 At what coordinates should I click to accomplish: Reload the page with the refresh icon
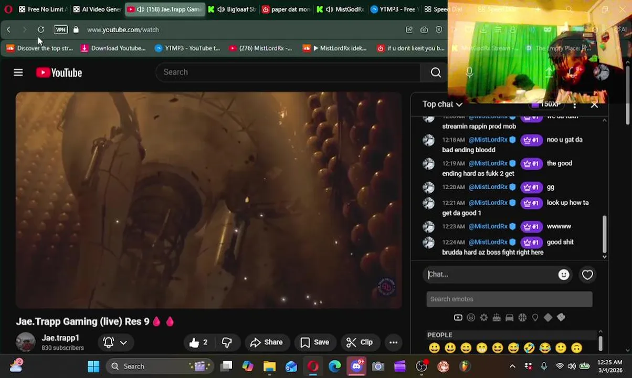[x=41, y=30]
